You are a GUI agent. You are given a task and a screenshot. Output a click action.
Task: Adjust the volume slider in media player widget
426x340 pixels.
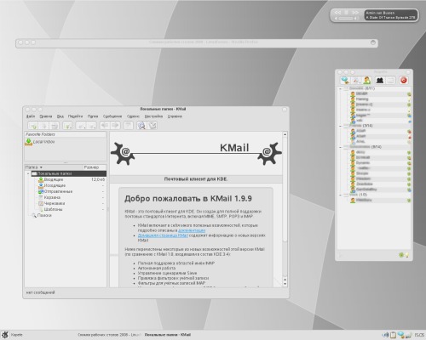346,18
